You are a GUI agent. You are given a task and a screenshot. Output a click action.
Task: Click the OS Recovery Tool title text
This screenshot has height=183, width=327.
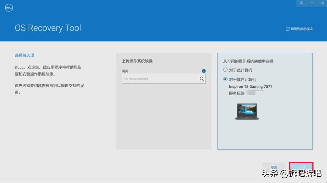[x=48, y=28]
